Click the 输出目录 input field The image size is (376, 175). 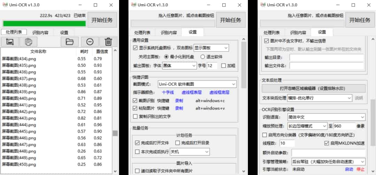point(327,58)
